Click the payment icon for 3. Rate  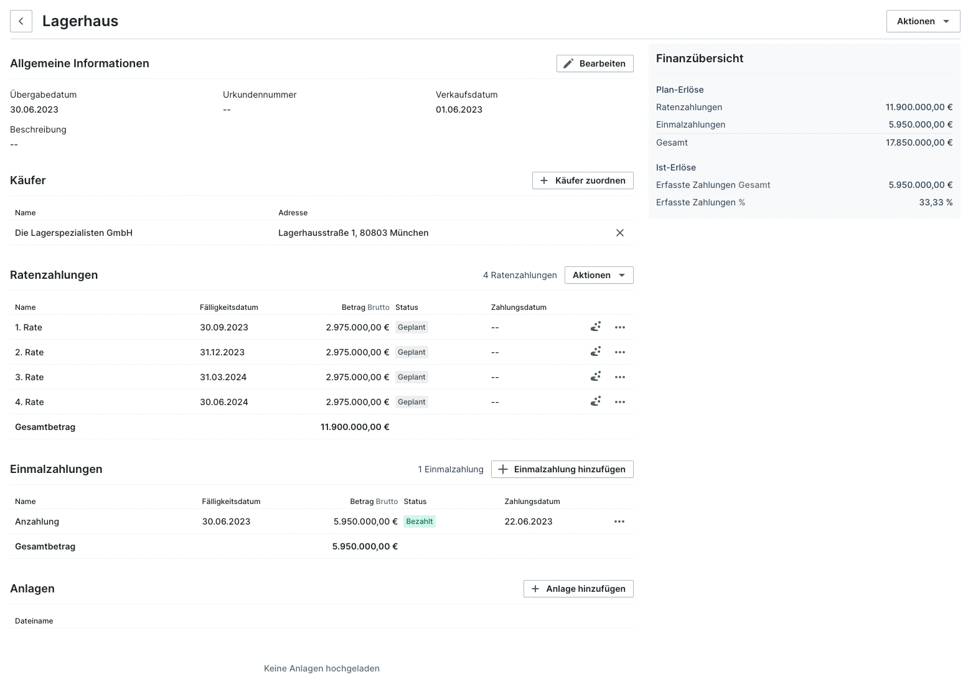point(596,376)
